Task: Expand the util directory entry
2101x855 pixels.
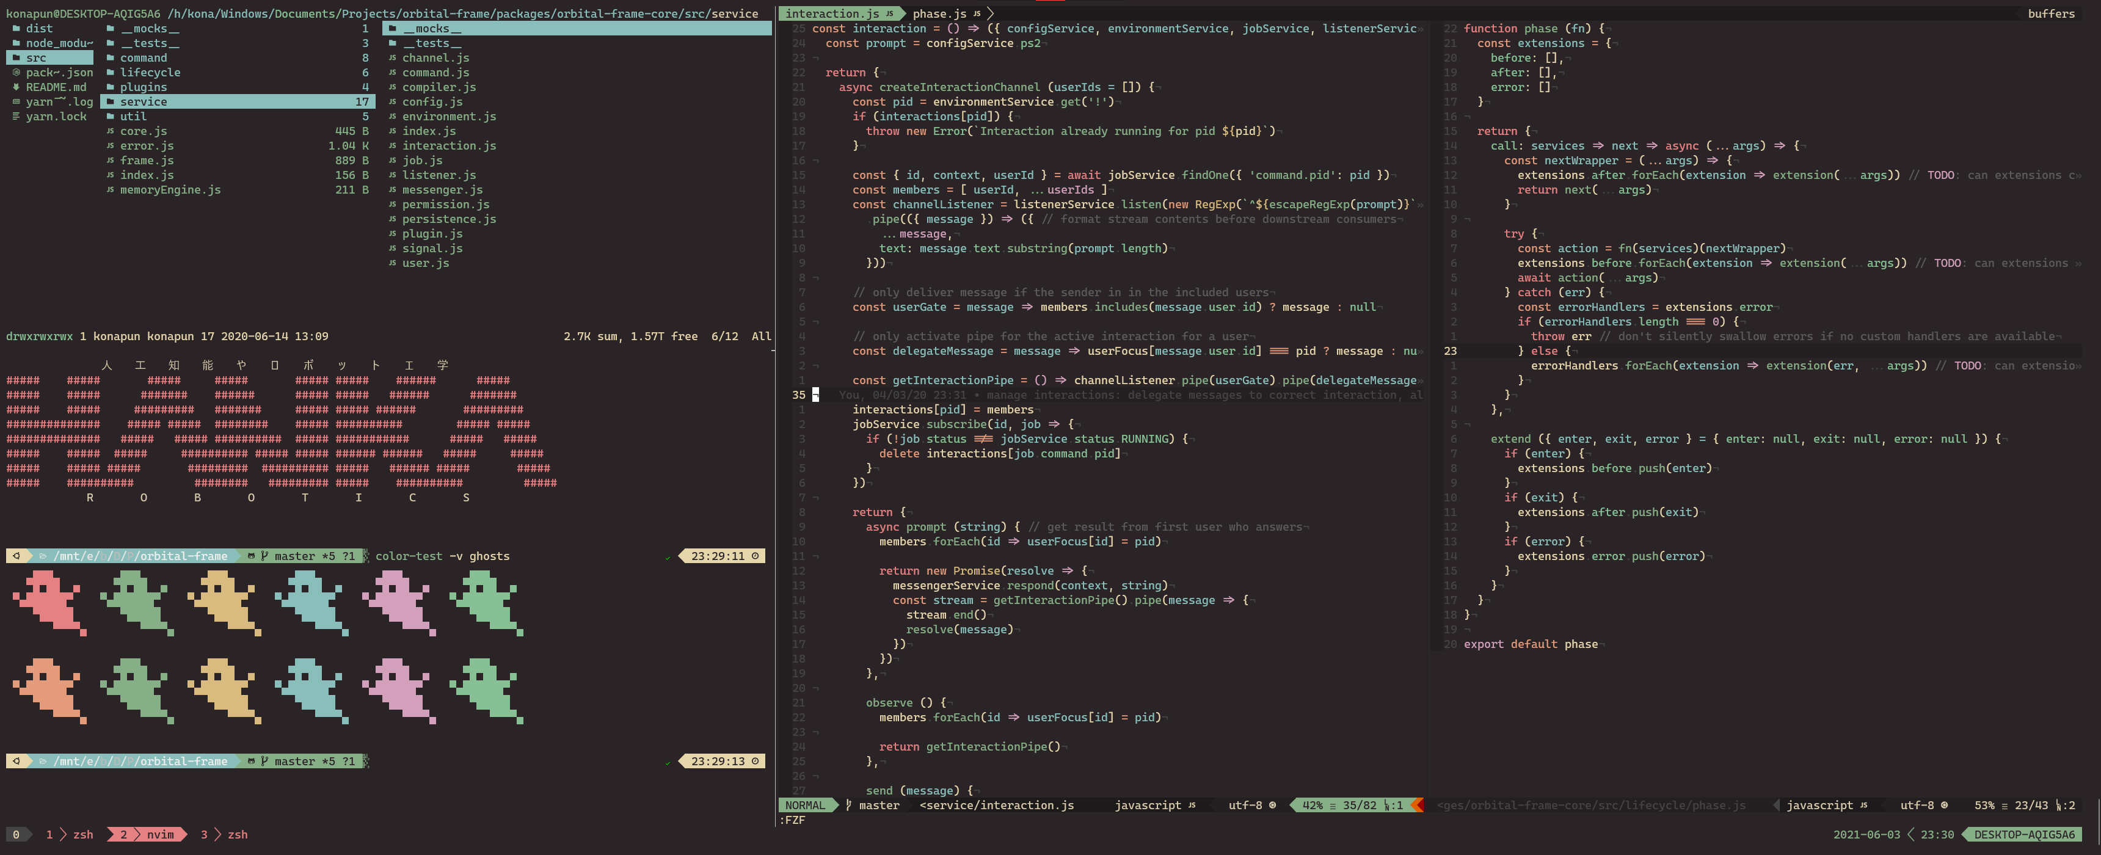Action: coord(133,117)
